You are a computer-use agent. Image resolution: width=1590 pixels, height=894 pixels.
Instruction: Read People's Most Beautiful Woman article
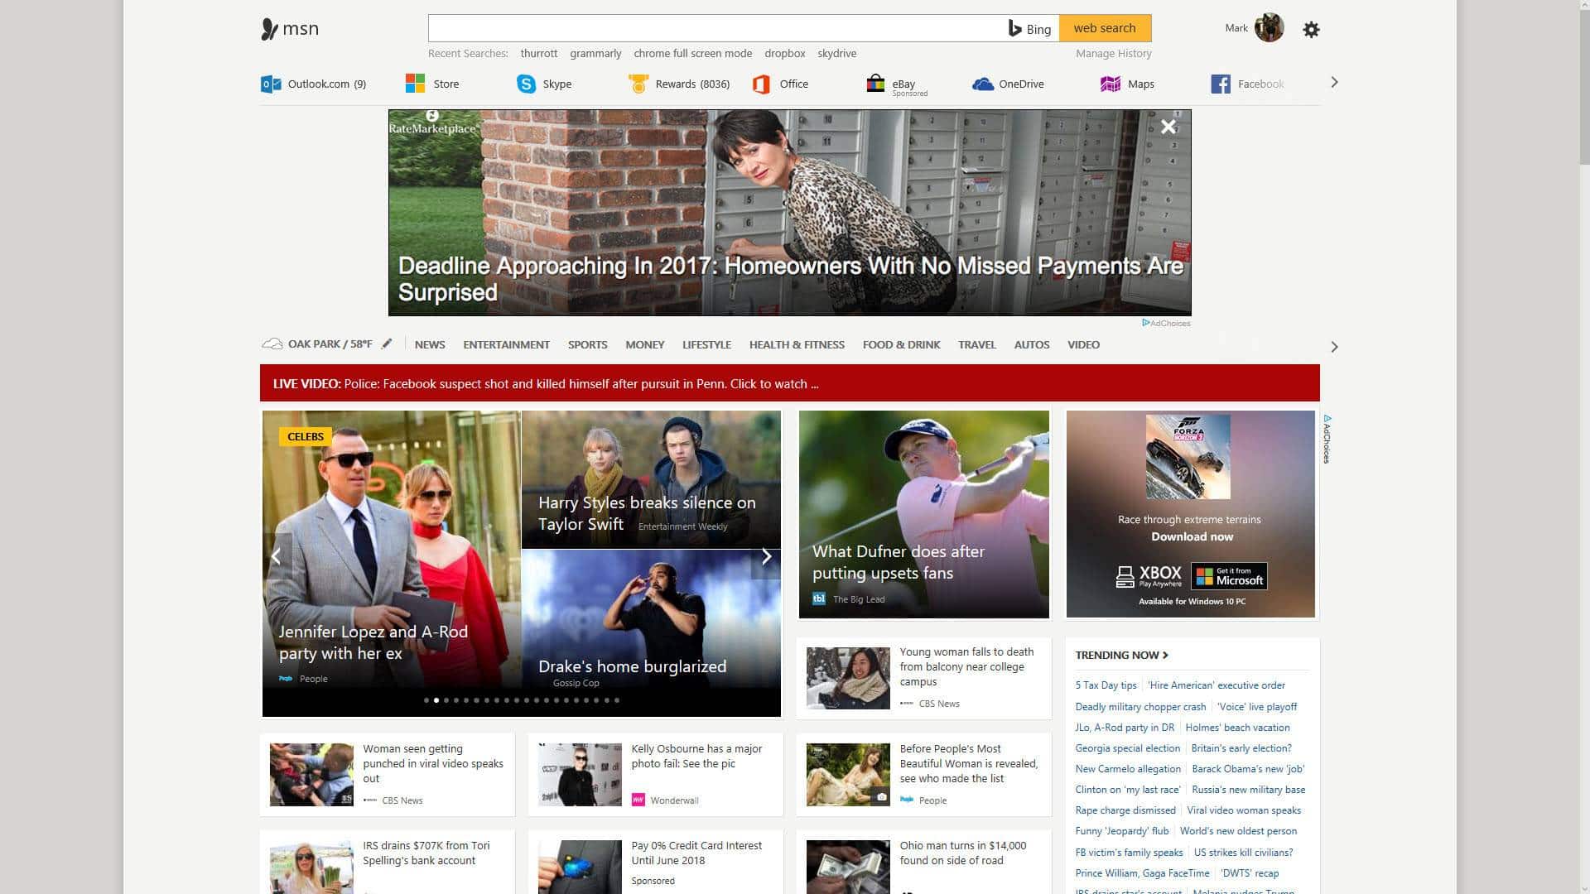click(923, 775)
